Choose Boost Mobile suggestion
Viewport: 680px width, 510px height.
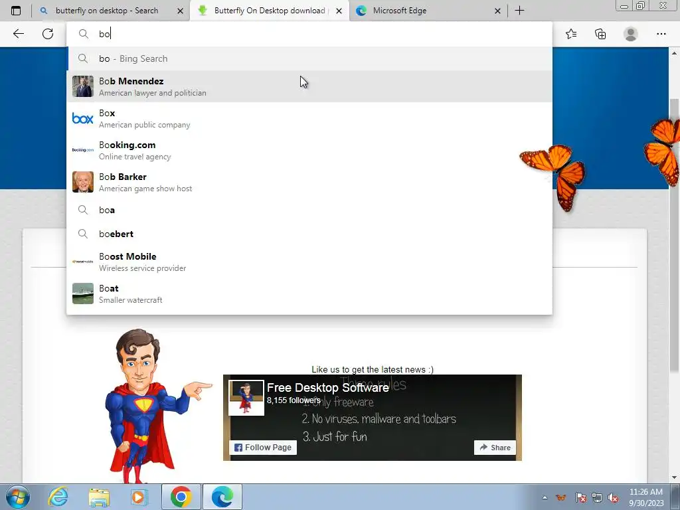point(309,262)
